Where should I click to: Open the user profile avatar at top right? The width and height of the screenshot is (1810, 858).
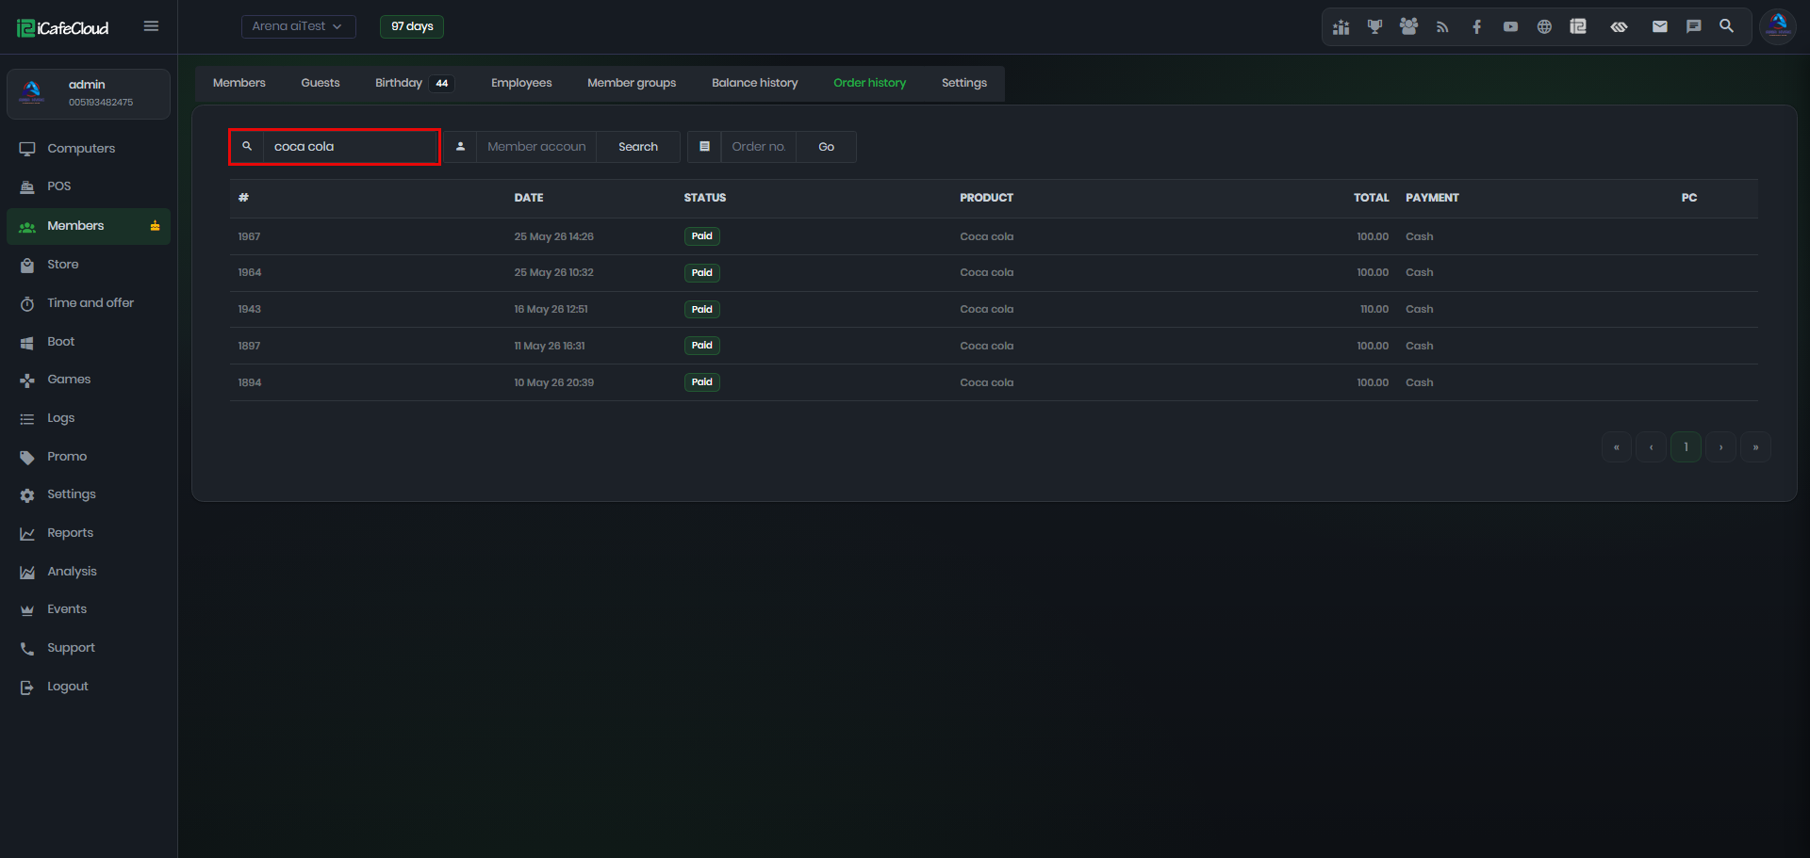(x=1778, y=26)
